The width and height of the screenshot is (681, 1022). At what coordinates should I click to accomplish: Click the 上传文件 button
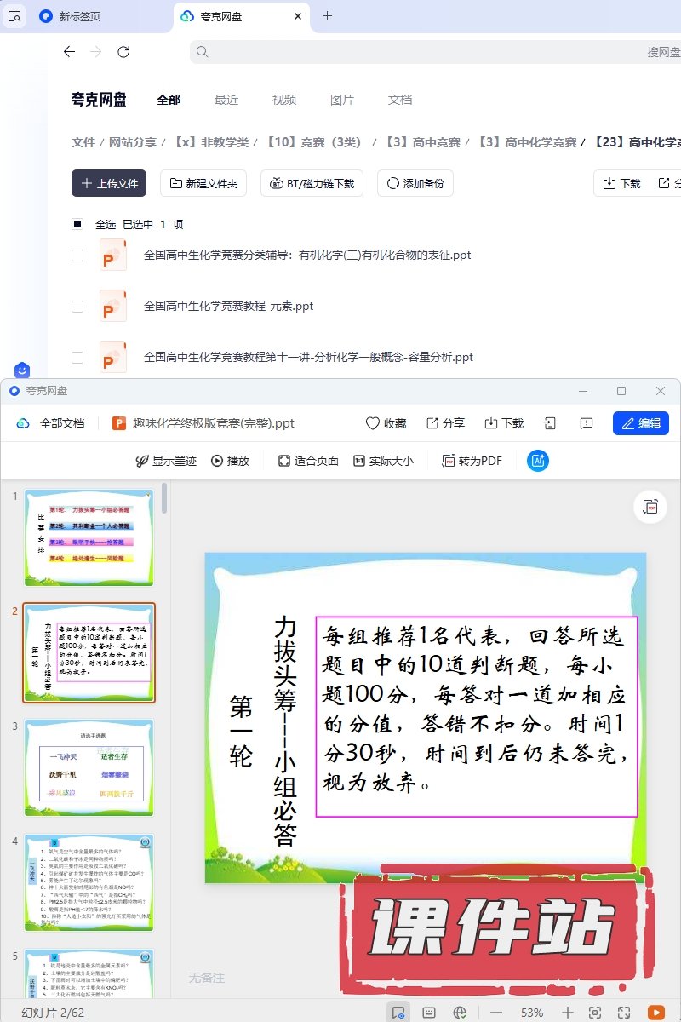[x=109, y=183]
